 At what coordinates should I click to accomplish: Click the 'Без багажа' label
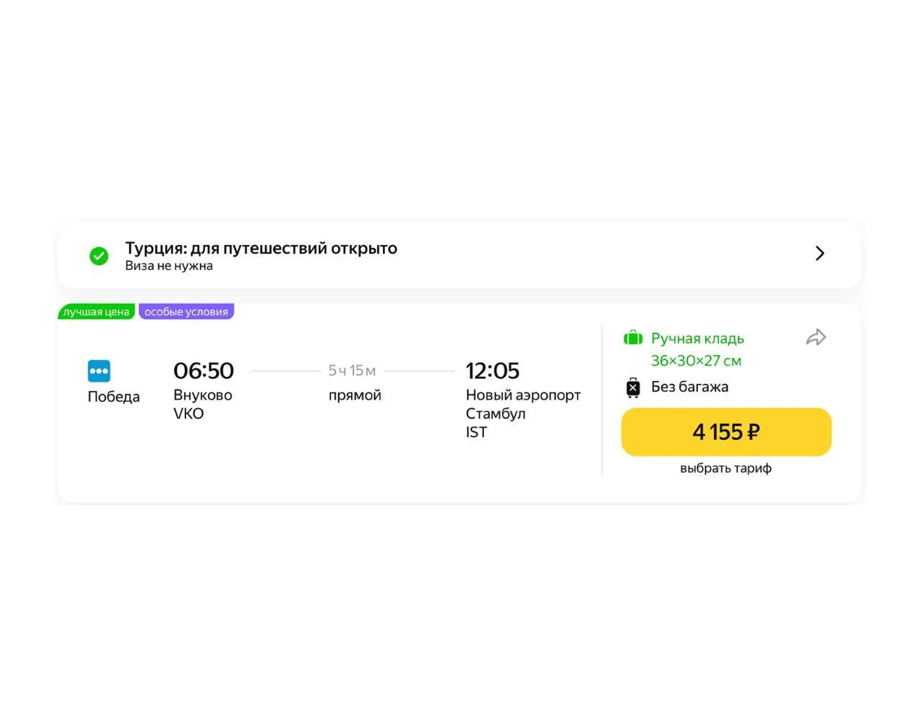coord(689,387)
